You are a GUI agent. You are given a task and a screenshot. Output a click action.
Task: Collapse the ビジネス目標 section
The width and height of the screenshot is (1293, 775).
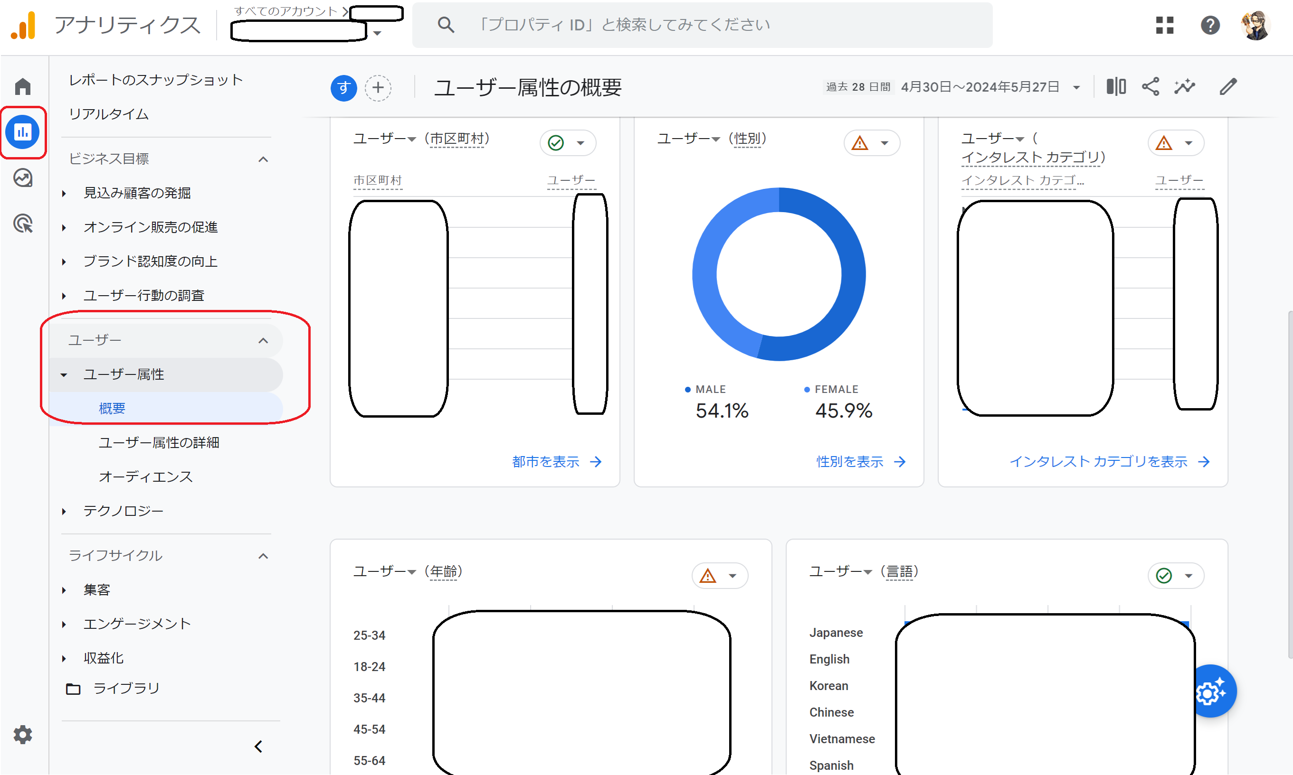pos(263,159)
